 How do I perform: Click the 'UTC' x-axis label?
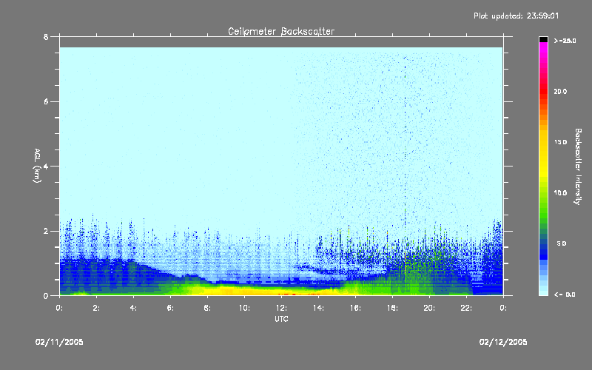click(281, 319)
